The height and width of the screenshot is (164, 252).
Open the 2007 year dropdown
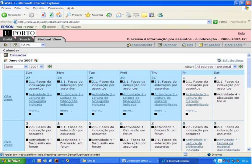coord(36,67)
